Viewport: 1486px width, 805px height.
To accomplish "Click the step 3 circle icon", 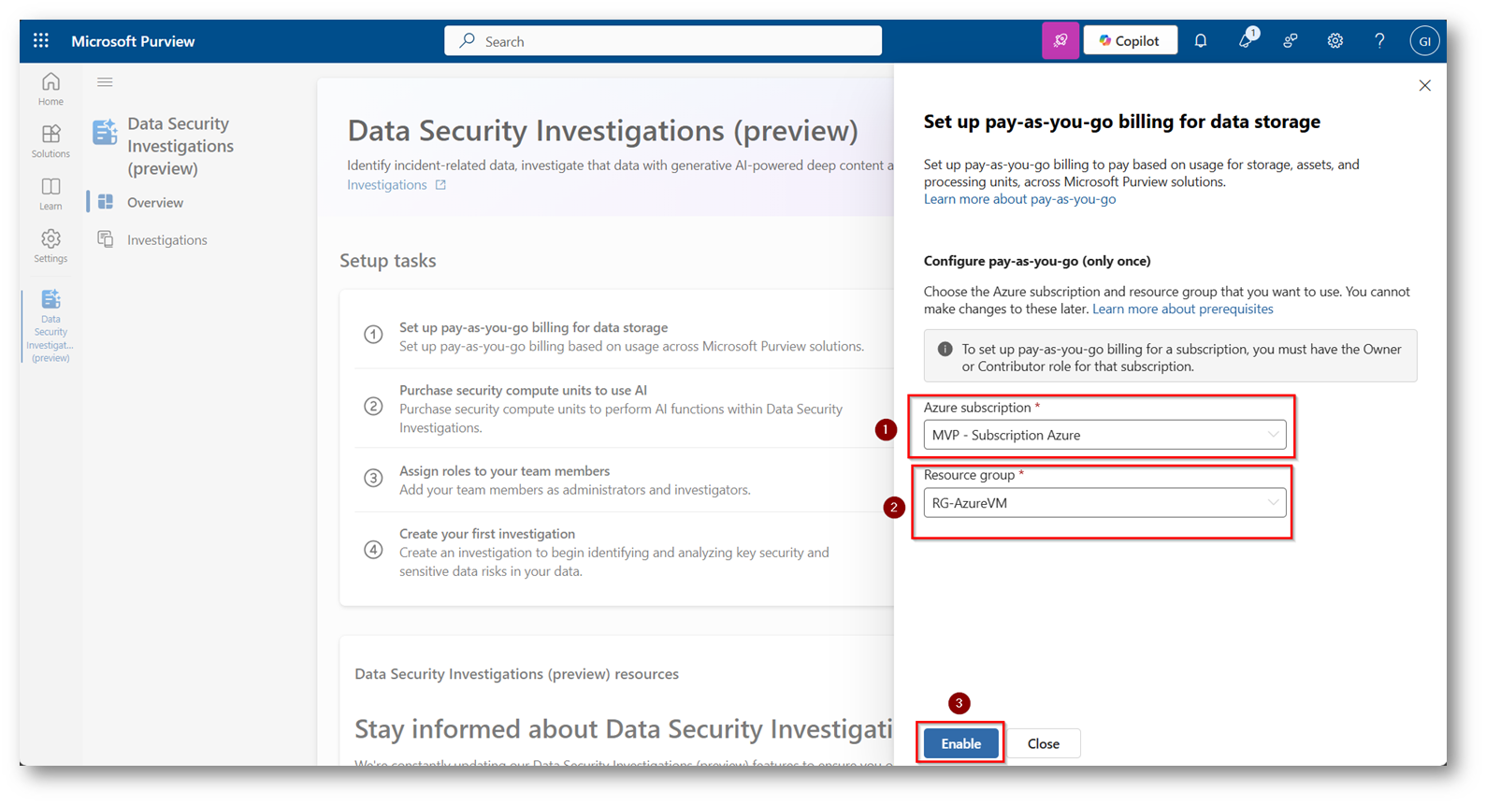I will coord(373,478).
